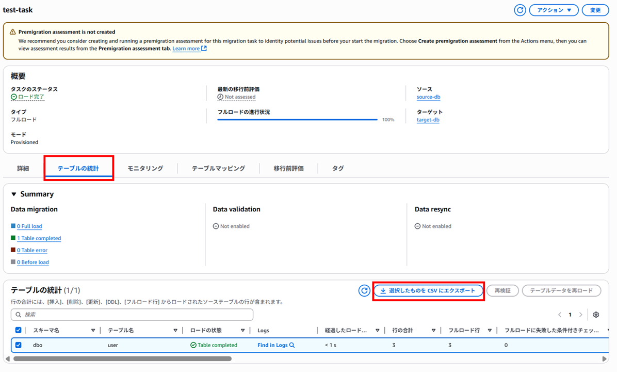The width and height of the screenshot is (617, 372).
Task: Click the ロード完了 task status
Action: tap(27, 97)
